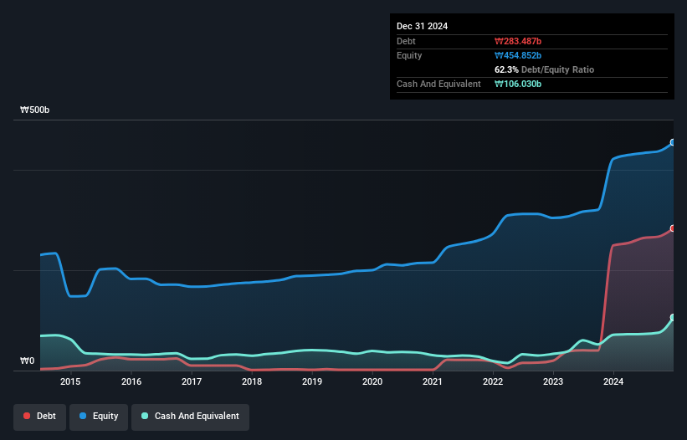The width and height of the screenshot is (687, 440).
Task: Click the ₩283.487b debt value in tooltip
Action: coord(518,41)
